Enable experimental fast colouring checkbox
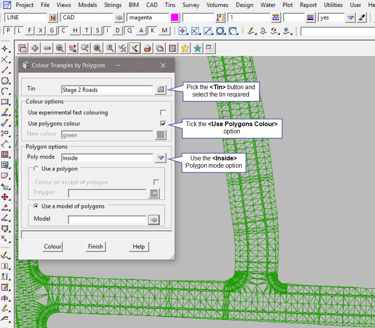The image size is (375, 328). (x=163, y=113)
